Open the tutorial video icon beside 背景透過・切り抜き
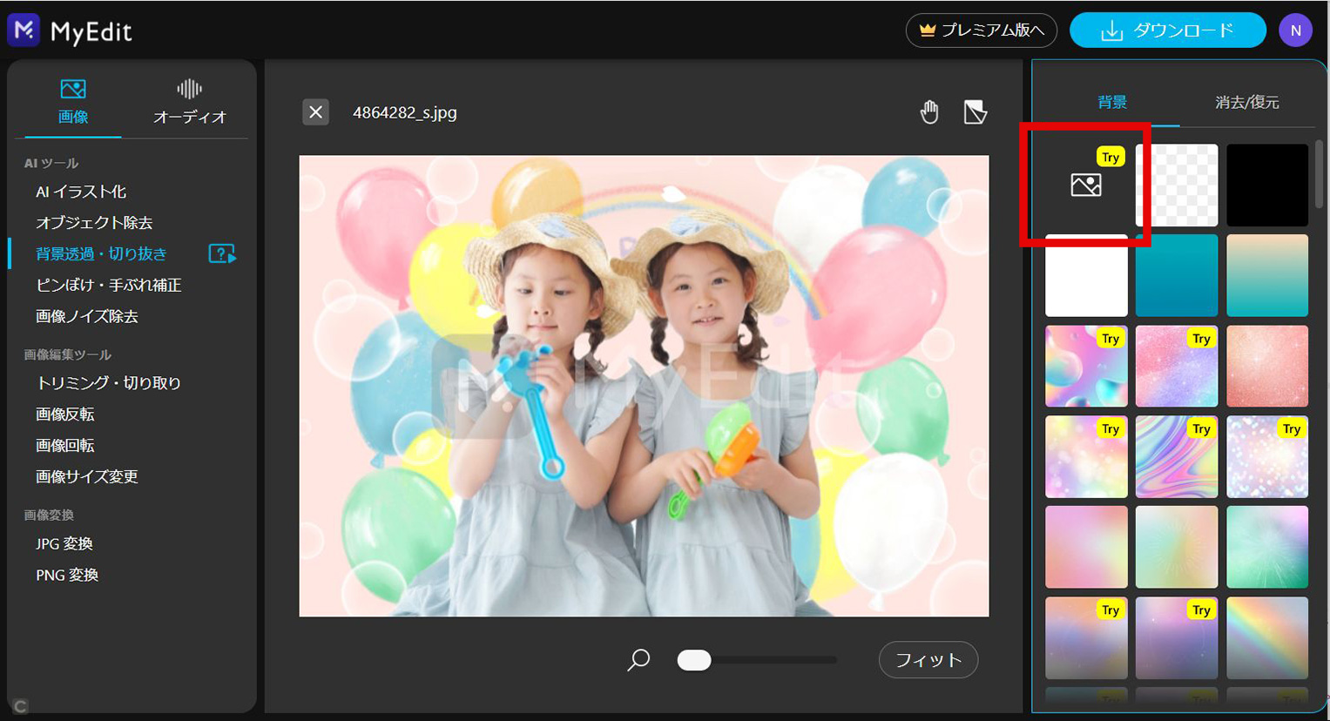The image size is (1330, 721). tap(222, 254)
